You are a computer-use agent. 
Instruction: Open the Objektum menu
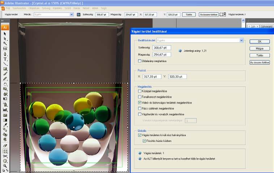tap(34, 8)
